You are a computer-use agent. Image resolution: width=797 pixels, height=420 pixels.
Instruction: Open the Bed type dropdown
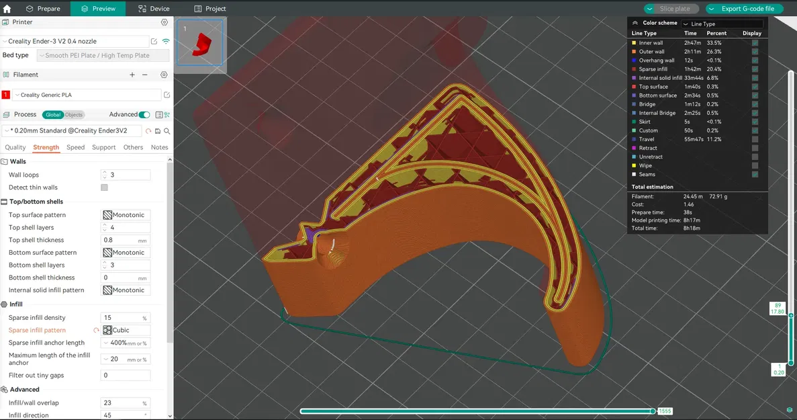click(103, 55)
